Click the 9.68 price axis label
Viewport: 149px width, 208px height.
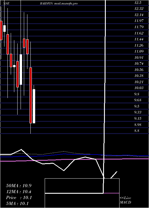[138, 100]
